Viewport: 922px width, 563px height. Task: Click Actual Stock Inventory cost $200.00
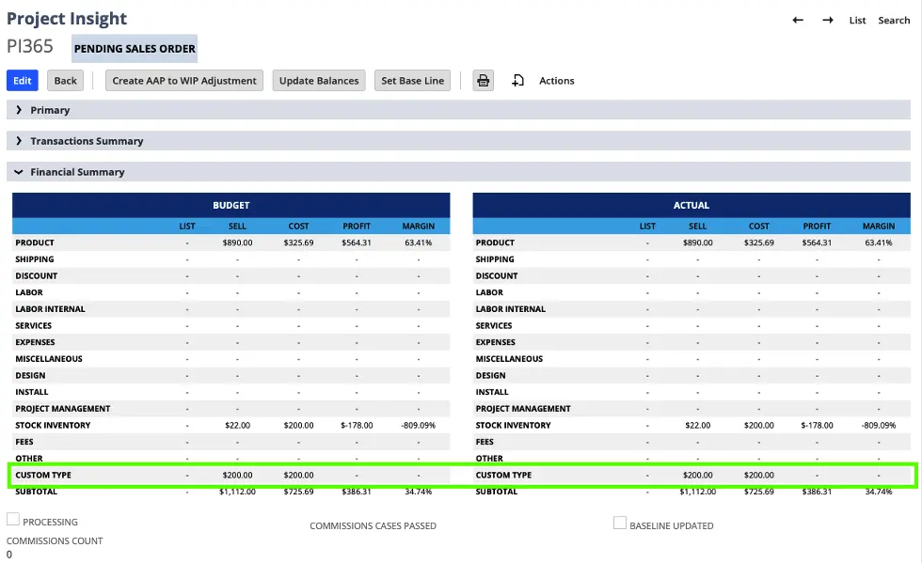tap(759, 426)
